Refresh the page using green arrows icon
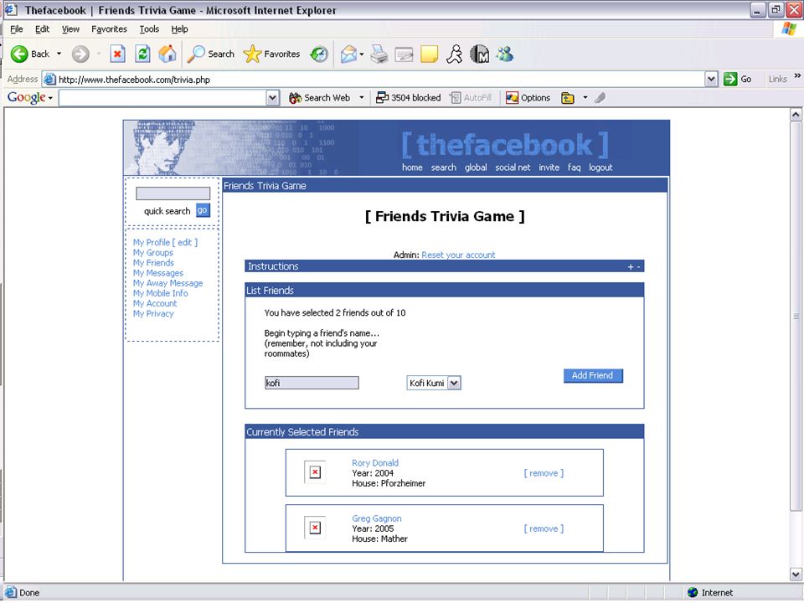The height and width of the screenshot is (603, 804). click(142, 54)
